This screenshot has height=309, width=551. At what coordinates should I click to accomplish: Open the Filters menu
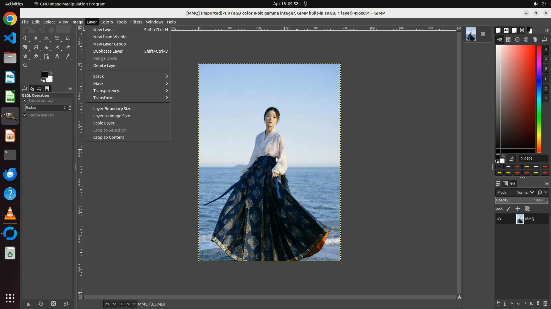tap(136, 22)
